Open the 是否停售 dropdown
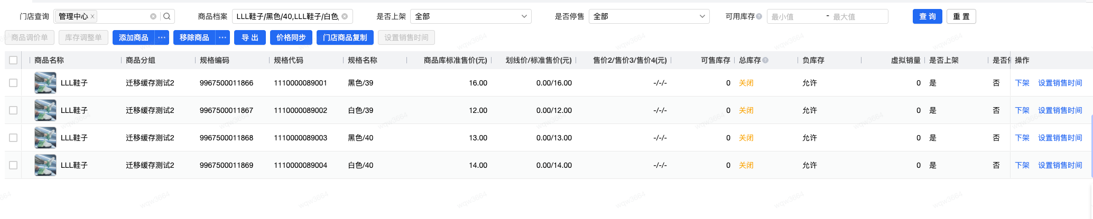Screen dimensions: 1093x219 [x=649, y=16]
